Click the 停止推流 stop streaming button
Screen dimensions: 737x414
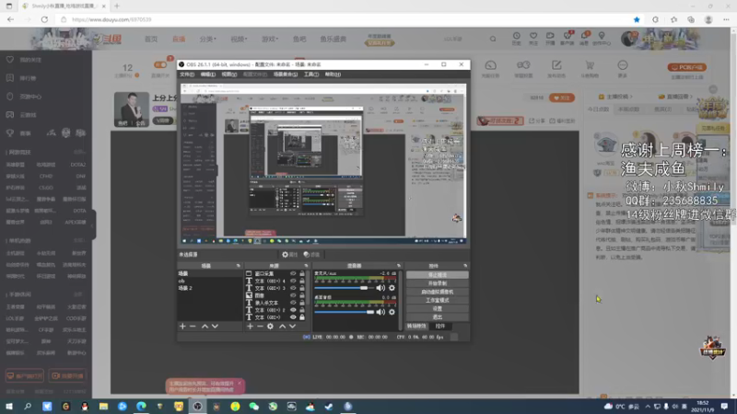[x=437, y=275]
